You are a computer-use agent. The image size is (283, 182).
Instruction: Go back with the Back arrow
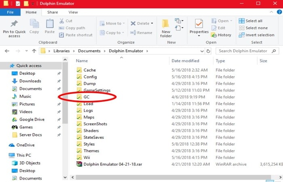pyautogui.click(x=7, y=51)
